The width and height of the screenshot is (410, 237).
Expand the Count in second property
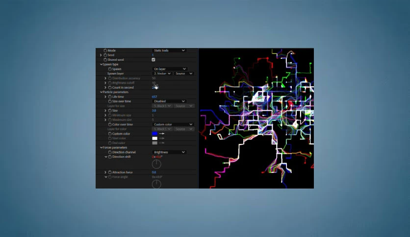(105, 88)
